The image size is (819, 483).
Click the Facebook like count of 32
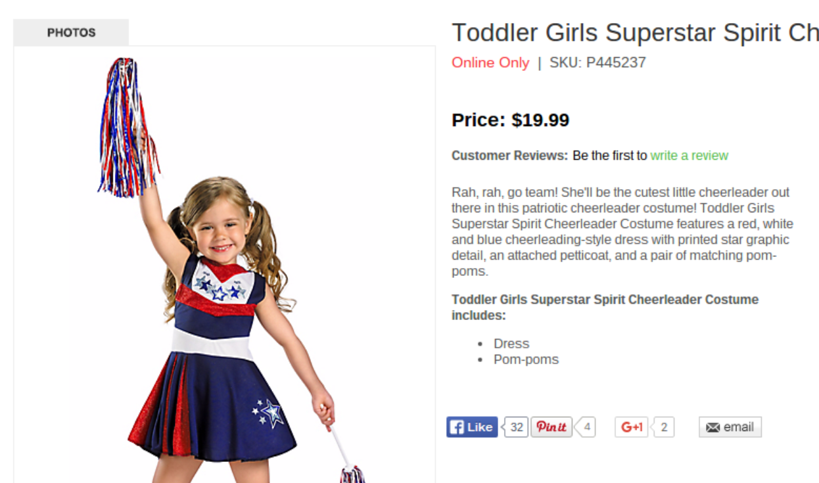click(517, 427)
